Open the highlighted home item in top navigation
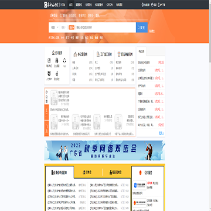 71,5
